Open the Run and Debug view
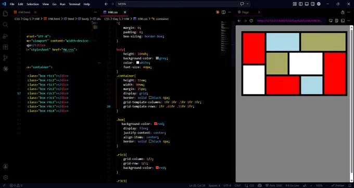Viewport: 354px width, 188px height. (5, 36)
